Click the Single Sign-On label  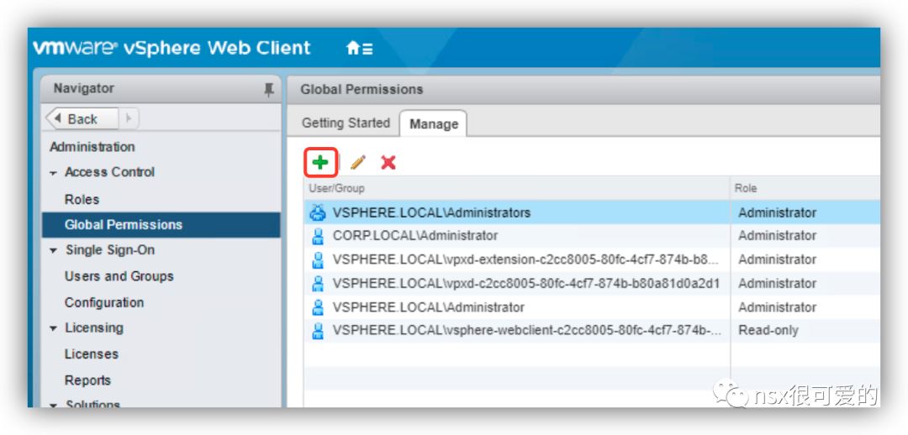(x=110, y=250)
